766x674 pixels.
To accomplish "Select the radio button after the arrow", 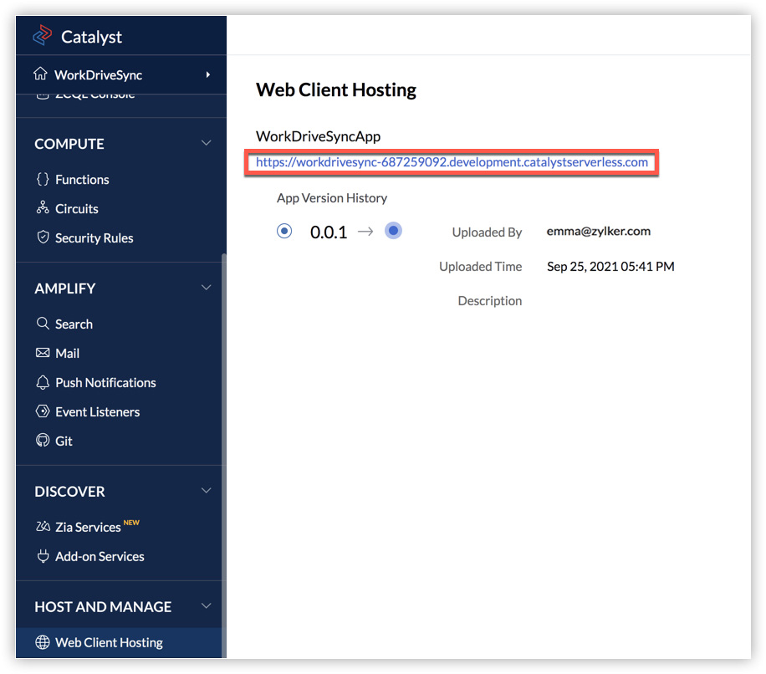I will click(x=393, y=231).
